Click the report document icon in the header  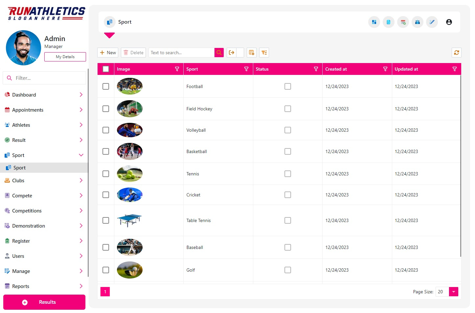tap(389, 22)
